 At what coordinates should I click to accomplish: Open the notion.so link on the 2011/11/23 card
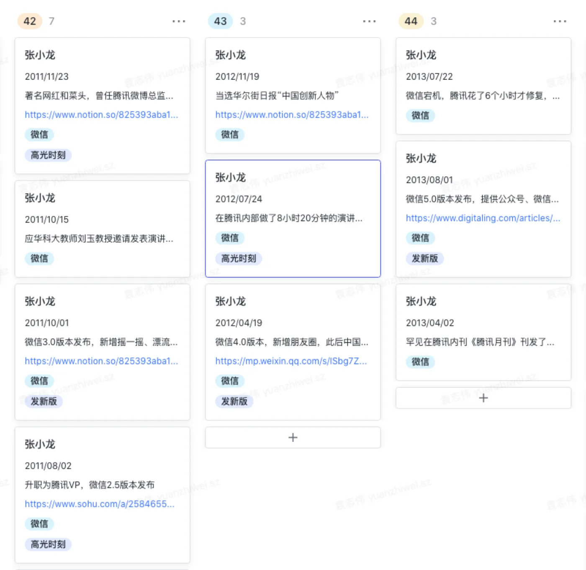tap(101, 115)
